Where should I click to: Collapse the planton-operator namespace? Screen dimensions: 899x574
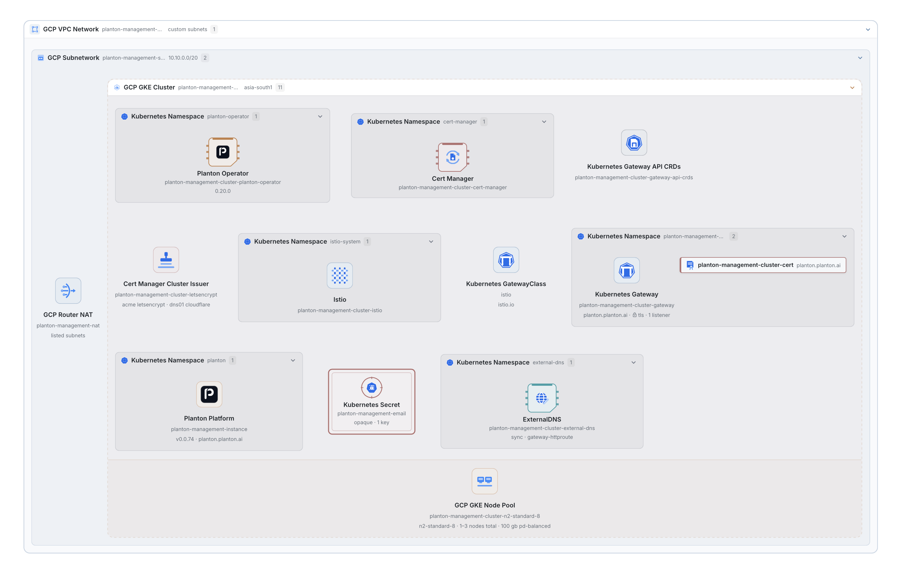tap(320, 117)
